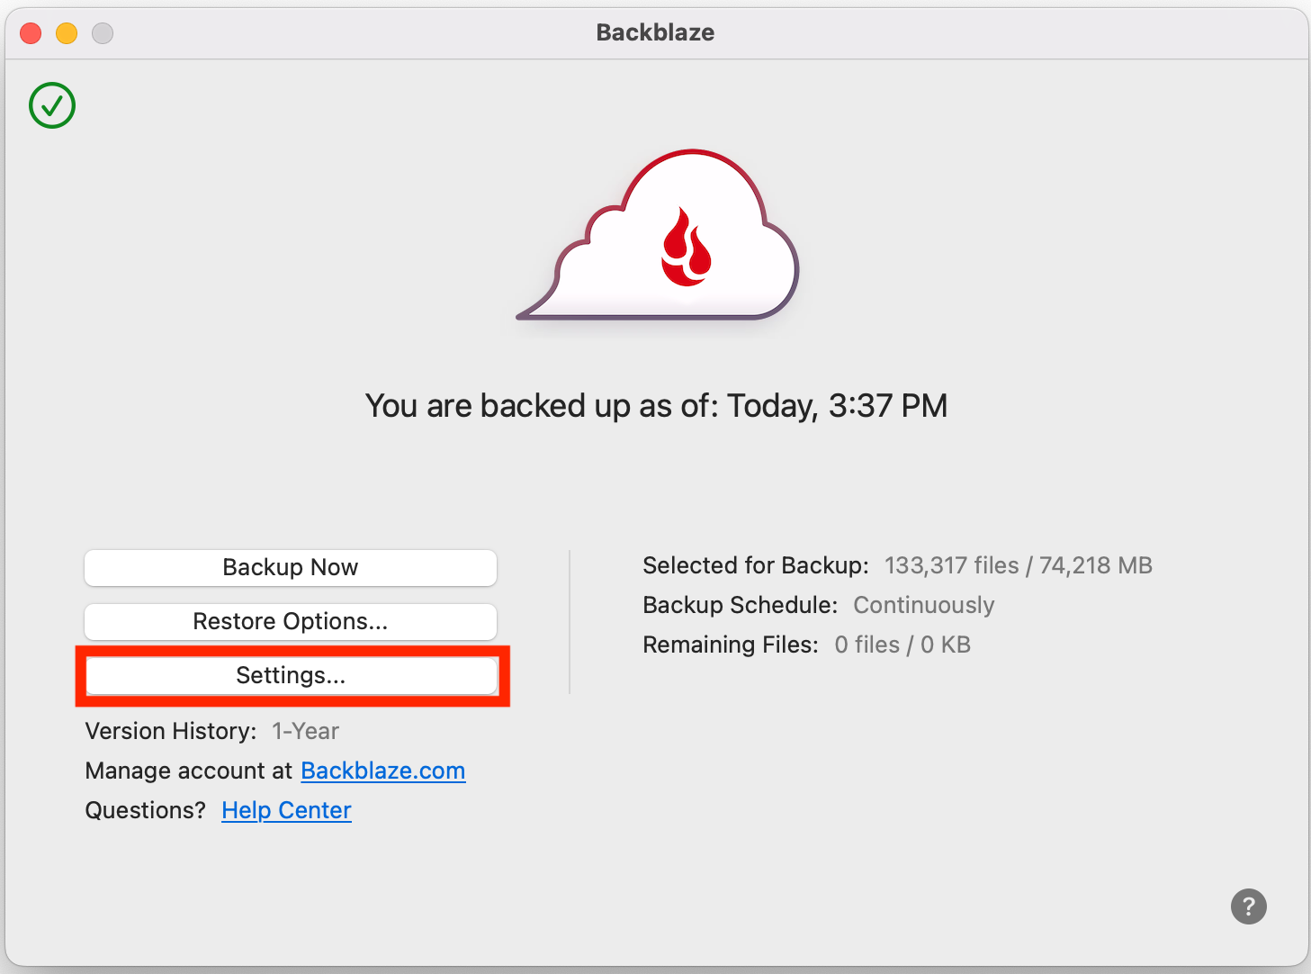This screenshot has width=1311, height=974.
Task: Click the Backblaze window title
Action: click(655, 32)
